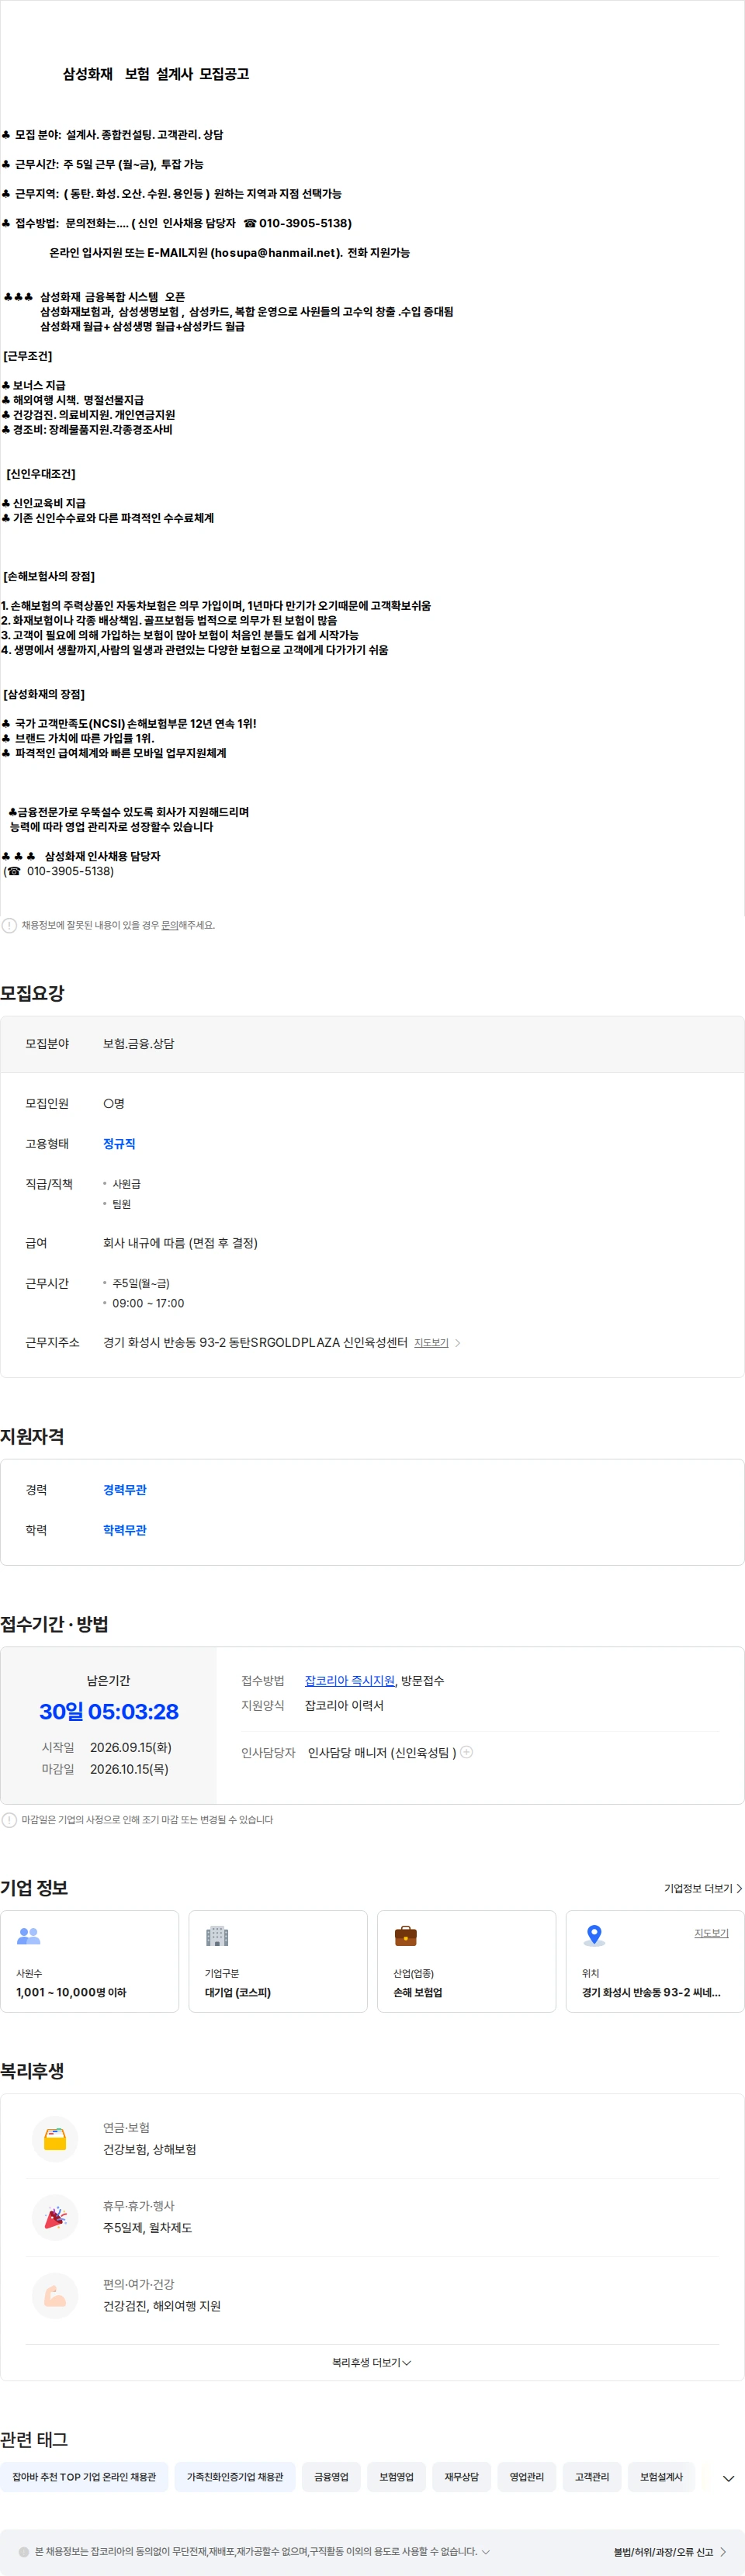This screenshot has width=745, height=2576.
Task: Open 지도보기 link next to the work address
Action: pos(431,1343)
